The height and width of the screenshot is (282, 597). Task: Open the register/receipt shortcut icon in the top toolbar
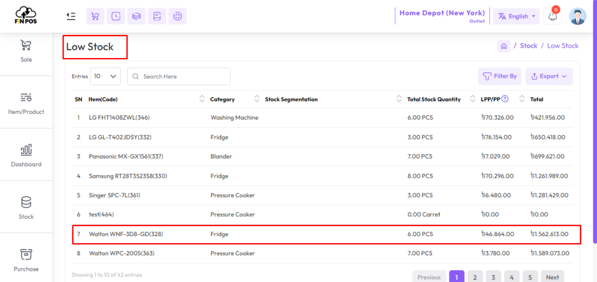click(157, 16)
